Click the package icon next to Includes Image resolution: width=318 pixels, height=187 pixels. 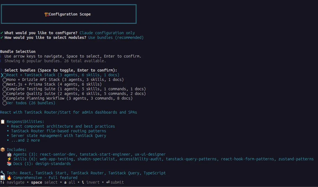click(x=2, y=149)
